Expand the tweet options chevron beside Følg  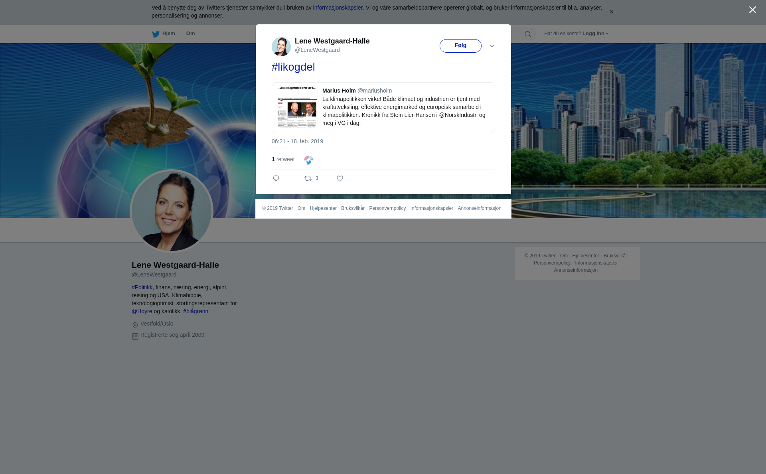(x=492, y=46)
